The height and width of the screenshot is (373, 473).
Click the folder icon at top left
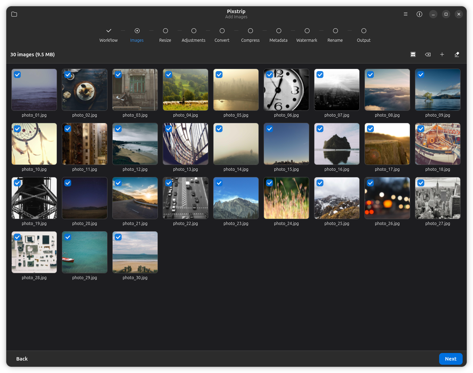(14, 14)
